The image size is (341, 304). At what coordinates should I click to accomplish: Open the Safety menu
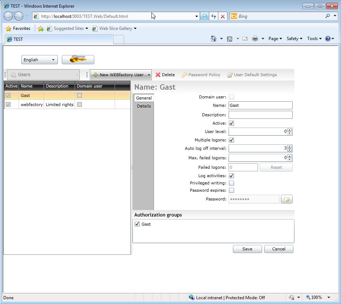(294, 39)
